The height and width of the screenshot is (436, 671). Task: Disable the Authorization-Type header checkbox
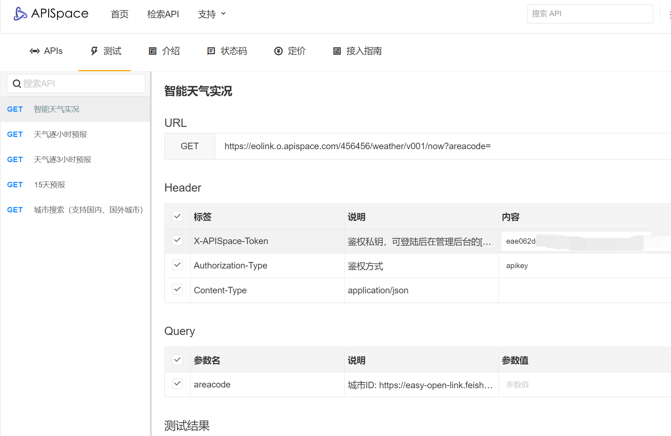(x=177, y=265)
